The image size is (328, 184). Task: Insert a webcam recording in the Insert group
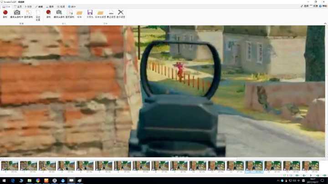pyautogui.click(x=59, y=14)
